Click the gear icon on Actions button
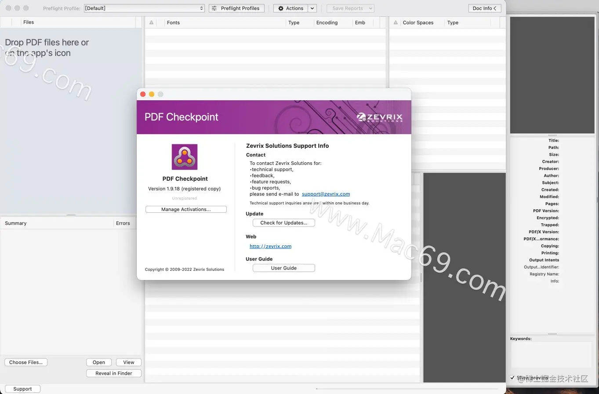Viewport: 599px width, 394px height. click(x=281, y=8)
